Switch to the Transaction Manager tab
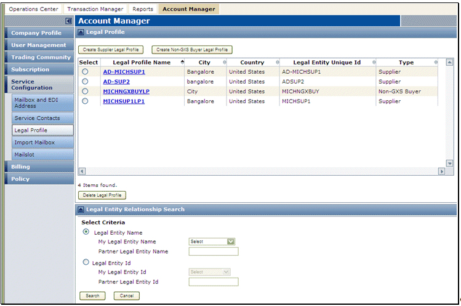Image resolution: width=461 pixels, height=306 pixels. [x=95, y=9]
